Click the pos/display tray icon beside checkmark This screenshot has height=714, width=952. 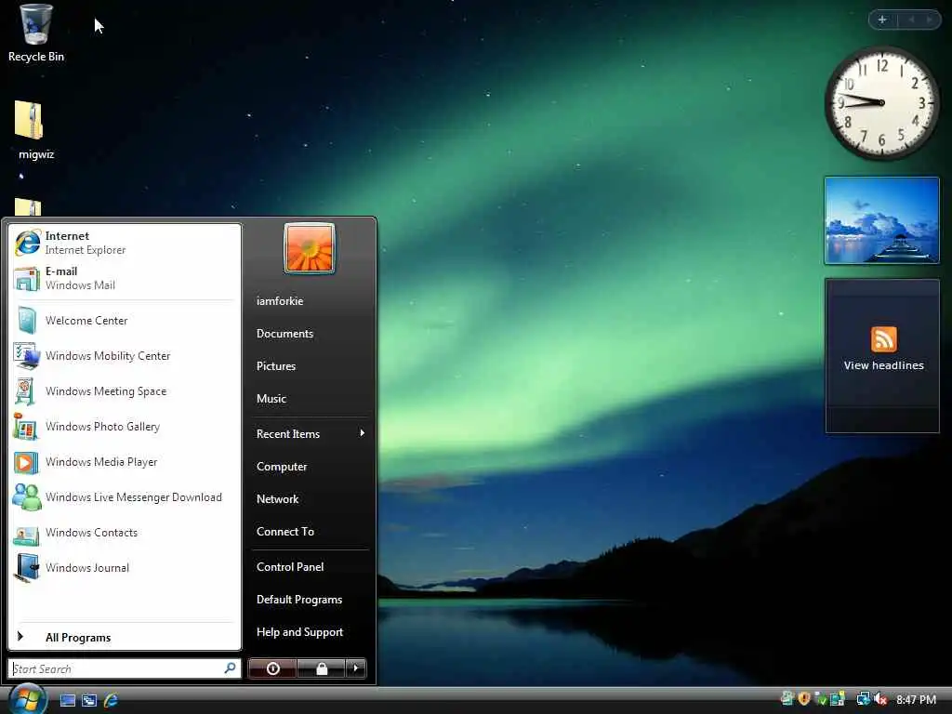838,699
